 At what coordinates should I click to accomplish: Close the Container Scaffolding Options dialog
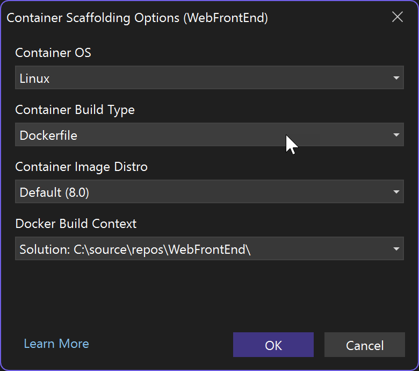pyautogui.click(x=397, y=17)
